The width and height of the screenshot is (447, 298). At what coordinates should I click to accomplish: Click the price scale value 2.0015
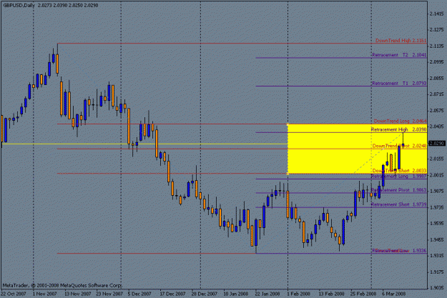(x=437, y=175)
